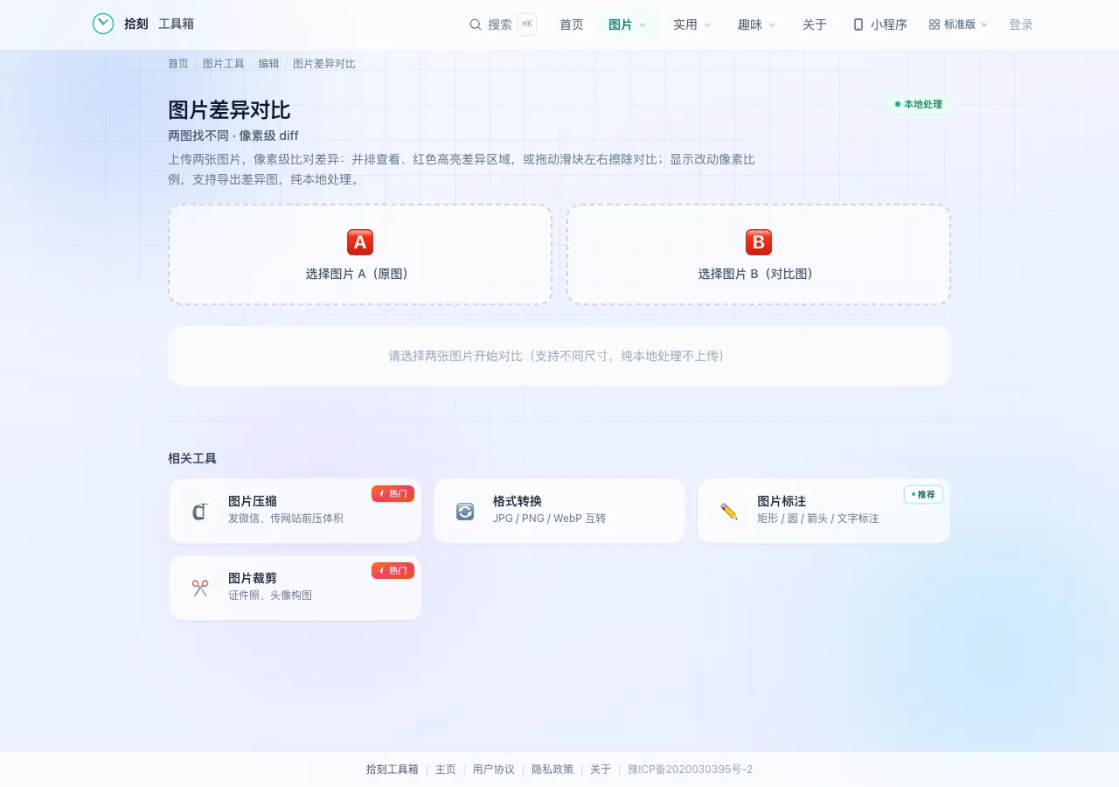Screen dimensions: 1119x787
Task: Click the 两图找不同 · 像素级 diff subtitle
Action: (x=233, y=136)
